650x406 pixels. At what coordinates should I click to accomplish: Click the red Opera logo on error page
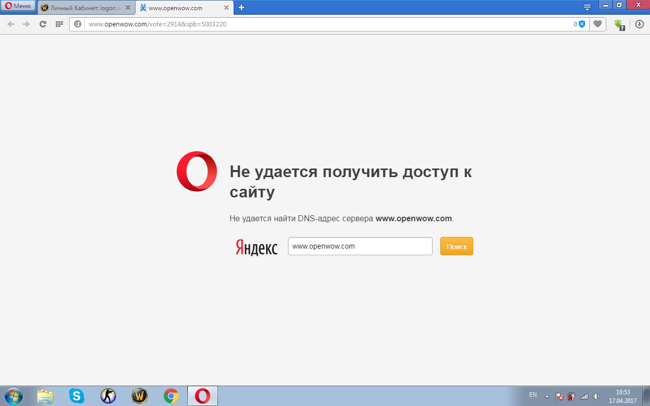(x=197, y=172)
